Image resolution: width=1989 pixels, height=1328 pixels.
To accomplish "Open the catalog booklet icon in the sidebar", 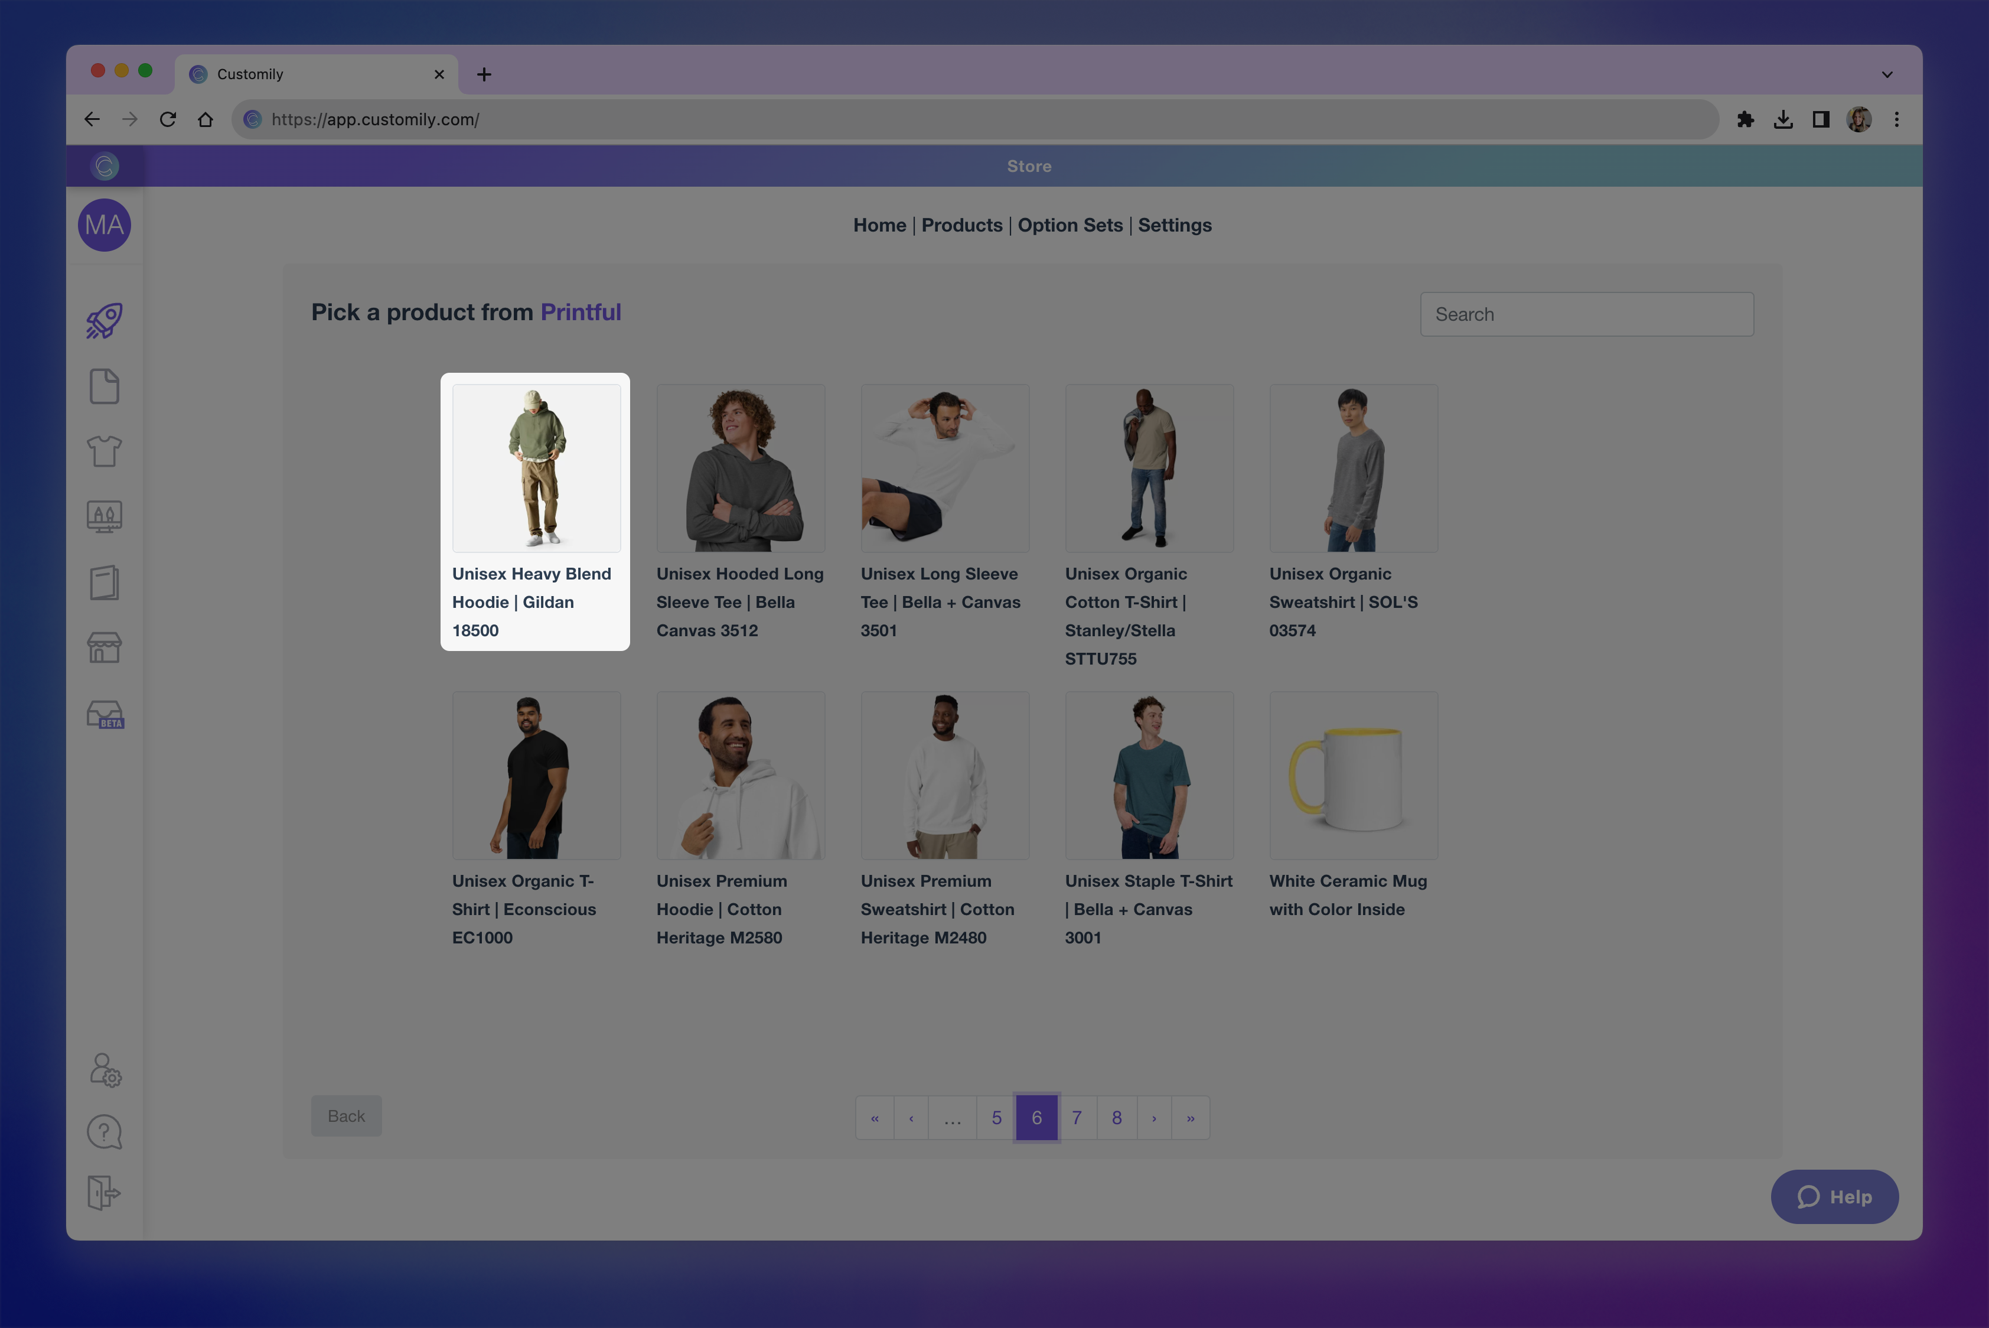I will 104,582.
